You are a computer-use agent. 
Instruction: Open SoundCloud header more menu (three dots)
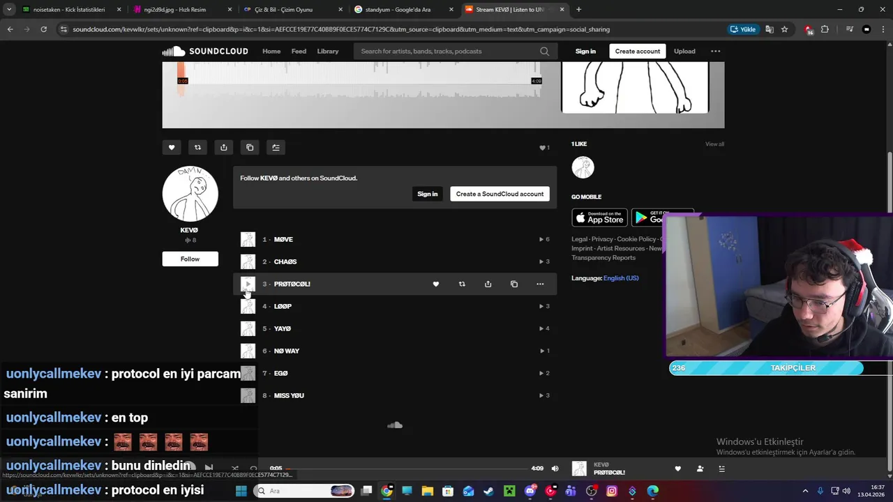(715, 51)
